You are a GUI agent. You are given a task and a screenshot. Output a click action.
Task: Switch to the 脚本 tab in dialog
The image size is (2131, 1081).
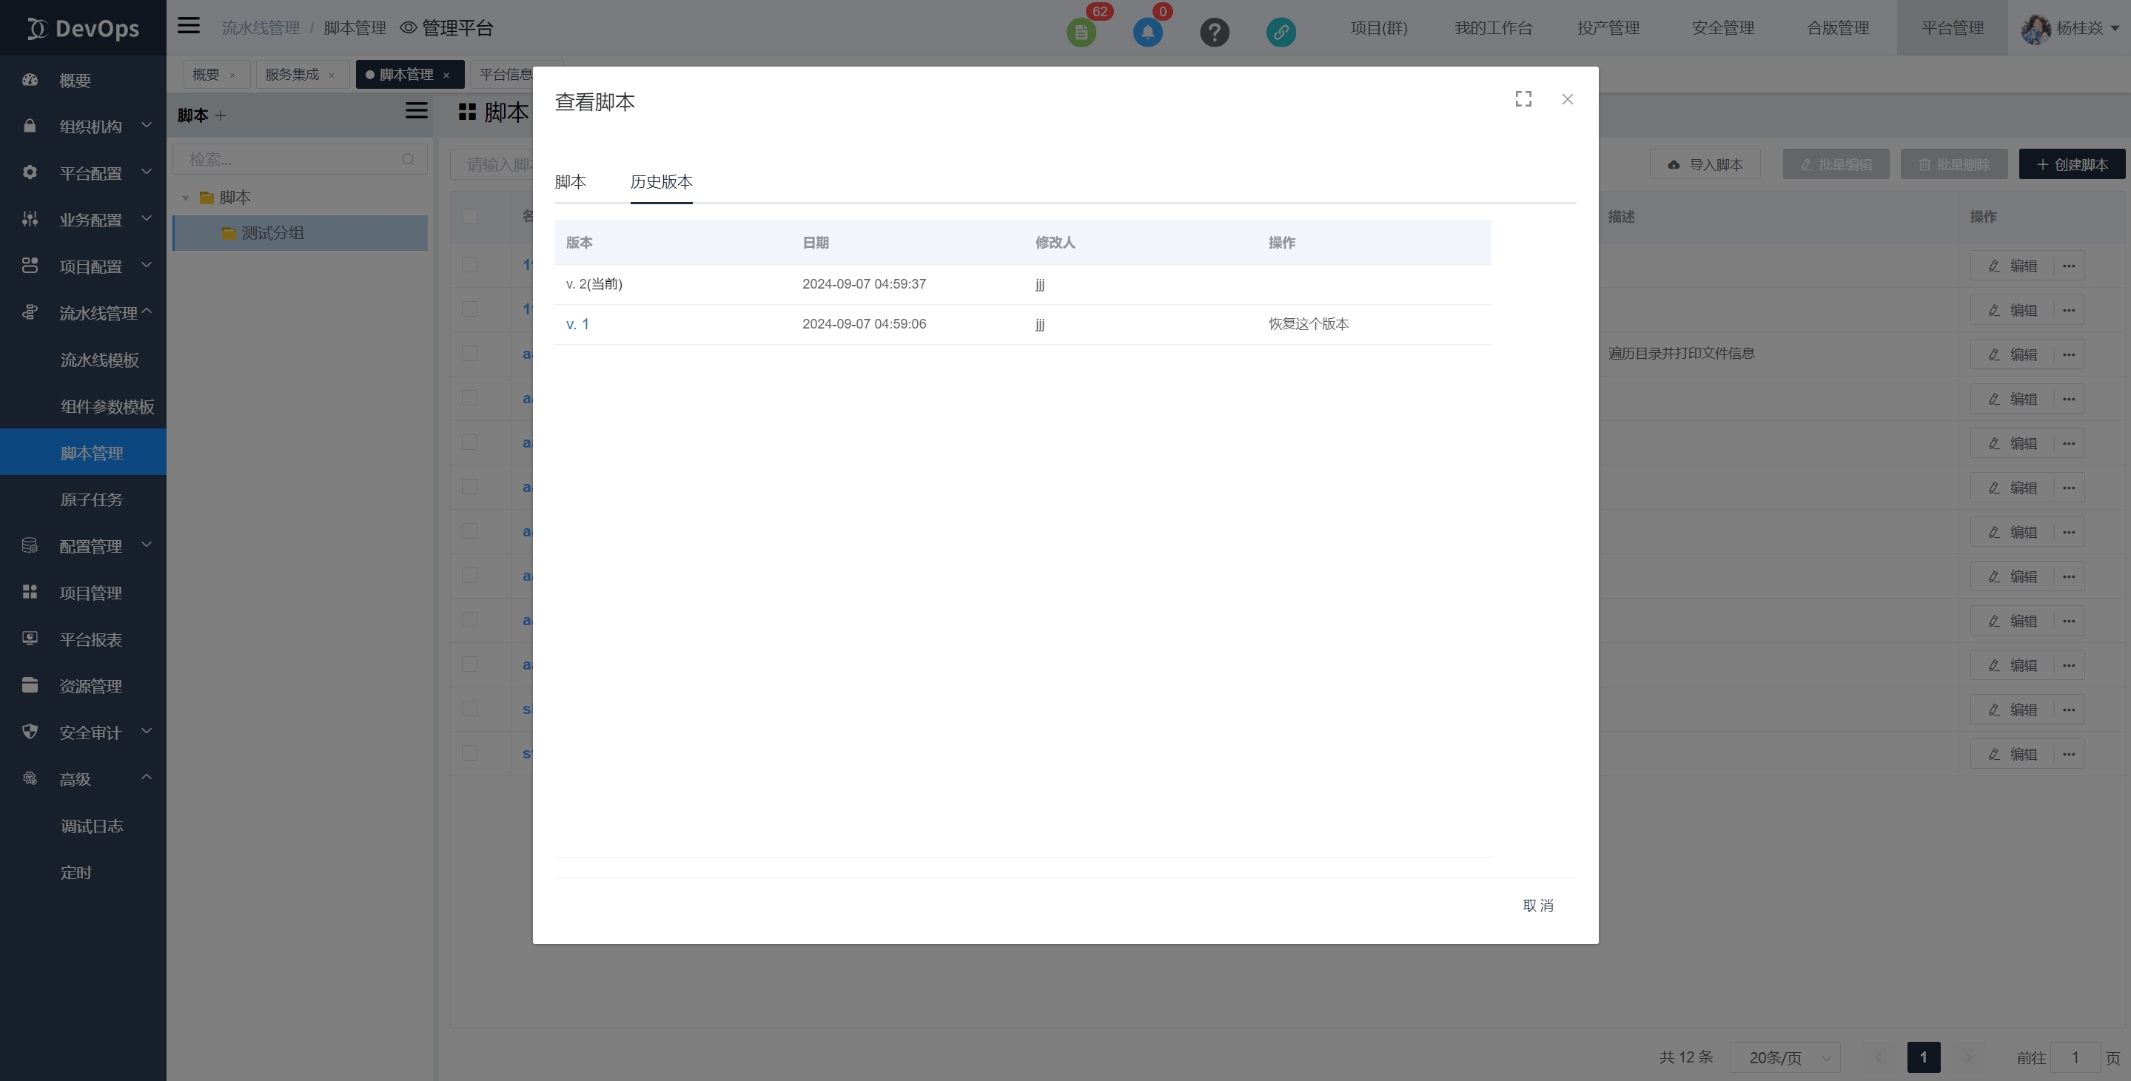(570, 182)
